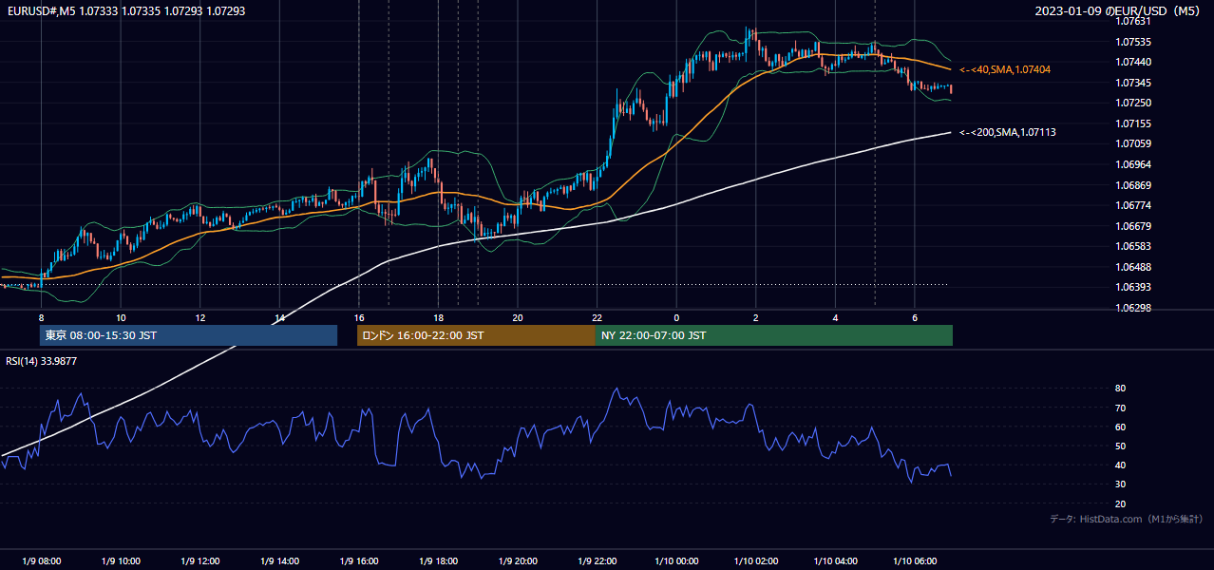The image size is (1214, 570).
Task: Click the 1/10 00:00 date axis label
Action: pyautogui.click(x=676, y=561)
